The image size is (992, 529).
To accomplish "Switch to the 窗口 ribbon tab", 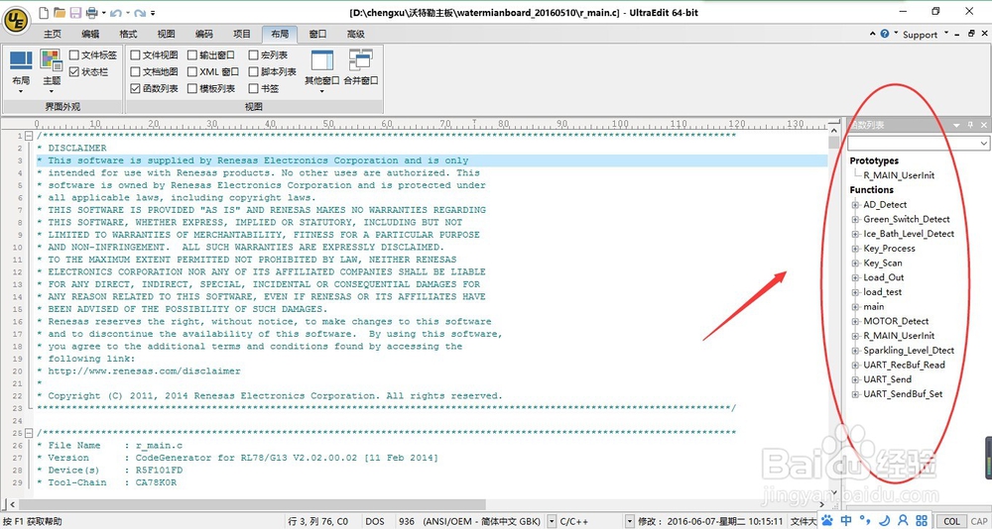I will pyautogui.click(x=318, y=34).
